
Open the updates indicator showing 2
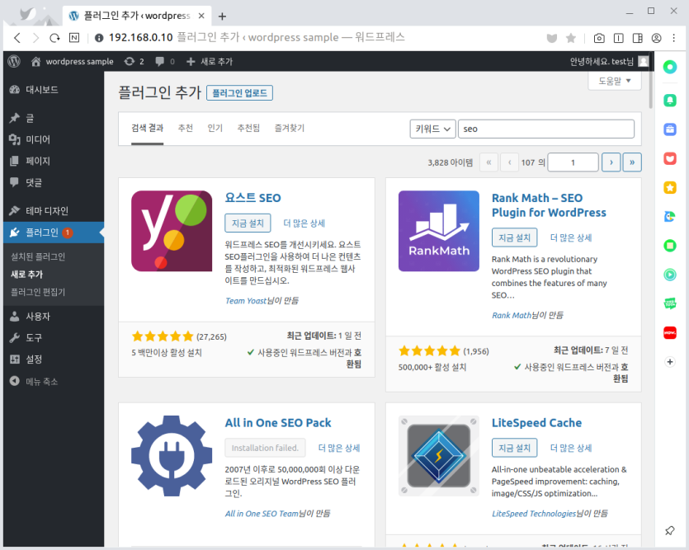point(134,62)
